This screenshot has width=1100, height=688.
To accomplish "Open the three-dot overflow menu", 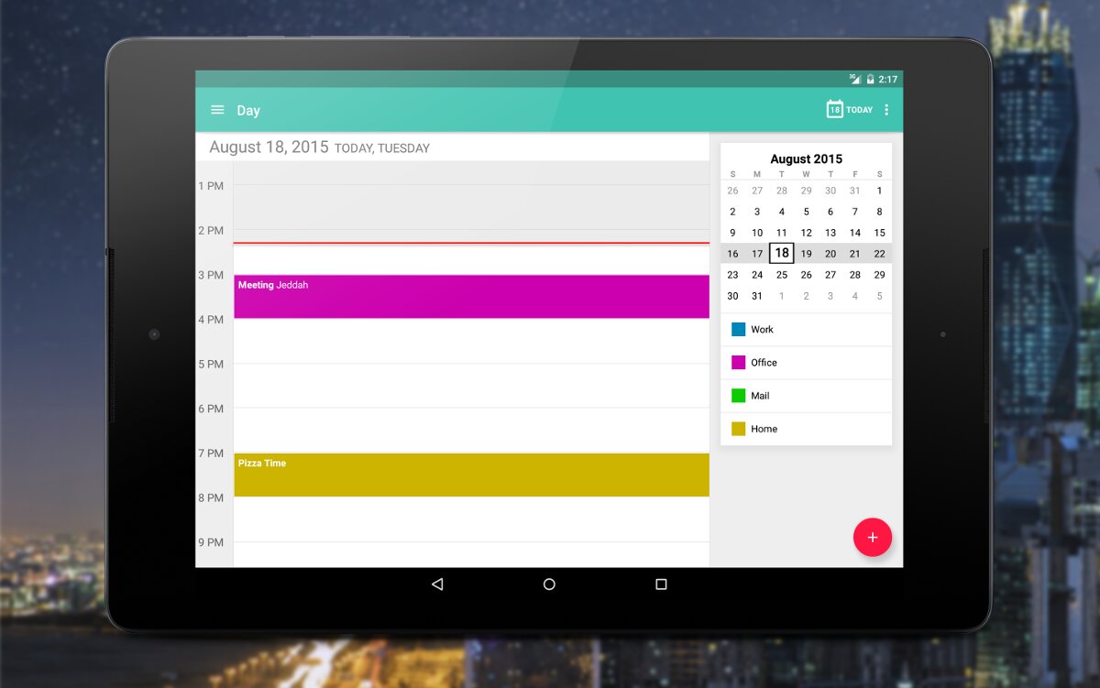I will tap(886, 110).
